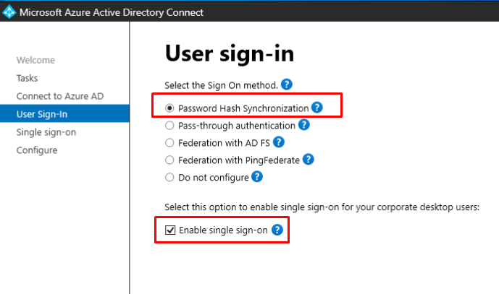This screenshot has width=499, height=294.
Task: Choose Pass-through authentication option
Action: [x=169, y=126]
